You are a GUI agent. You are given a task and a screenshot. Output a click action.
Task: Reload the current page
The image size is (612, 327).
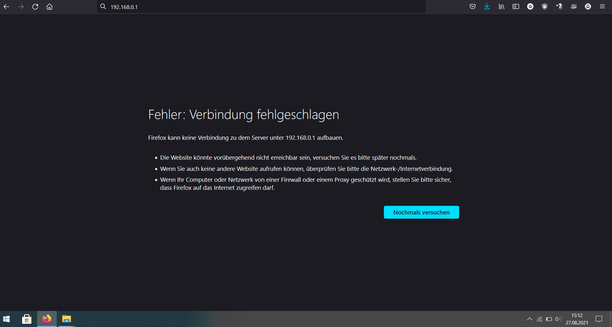(x=35, y=7)
